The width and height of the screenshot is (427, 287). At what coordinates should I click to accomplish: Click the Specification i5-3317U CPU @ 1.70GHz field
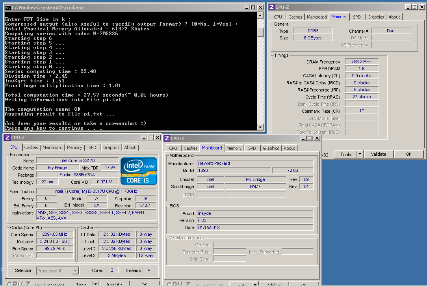tap(96, 191)
